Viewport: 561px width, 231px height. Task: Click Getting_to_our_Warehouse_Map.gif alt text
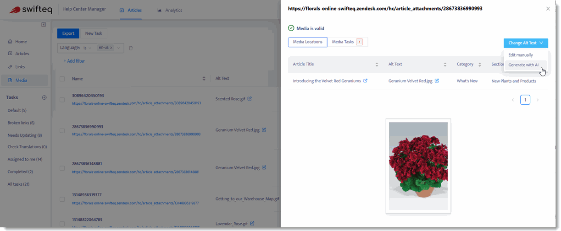tap(247, 199)
